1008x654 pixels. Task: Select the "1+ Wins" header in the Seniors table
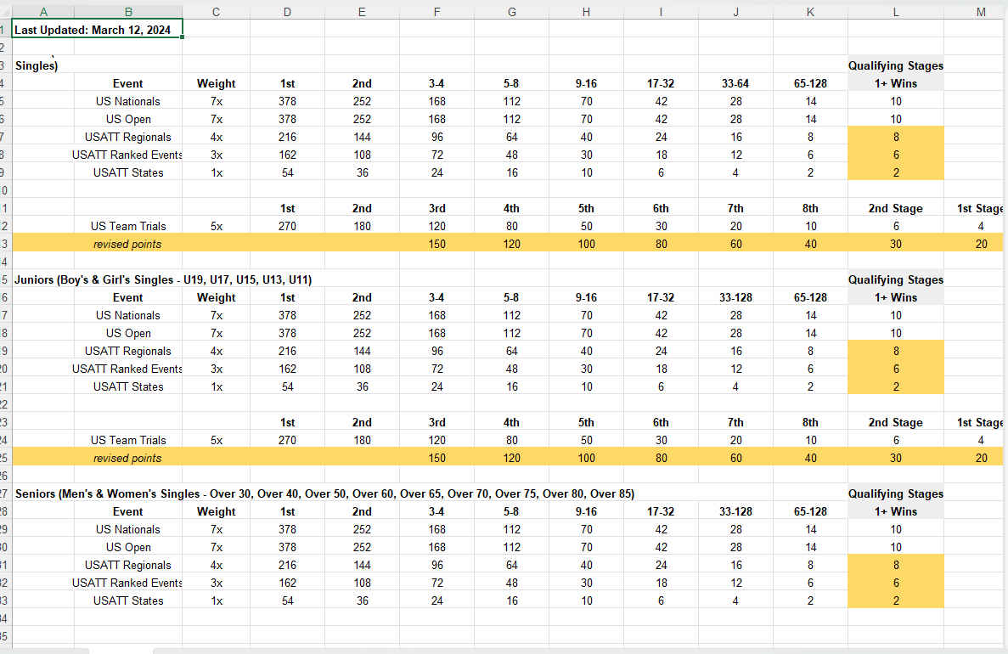coord(896,512)
